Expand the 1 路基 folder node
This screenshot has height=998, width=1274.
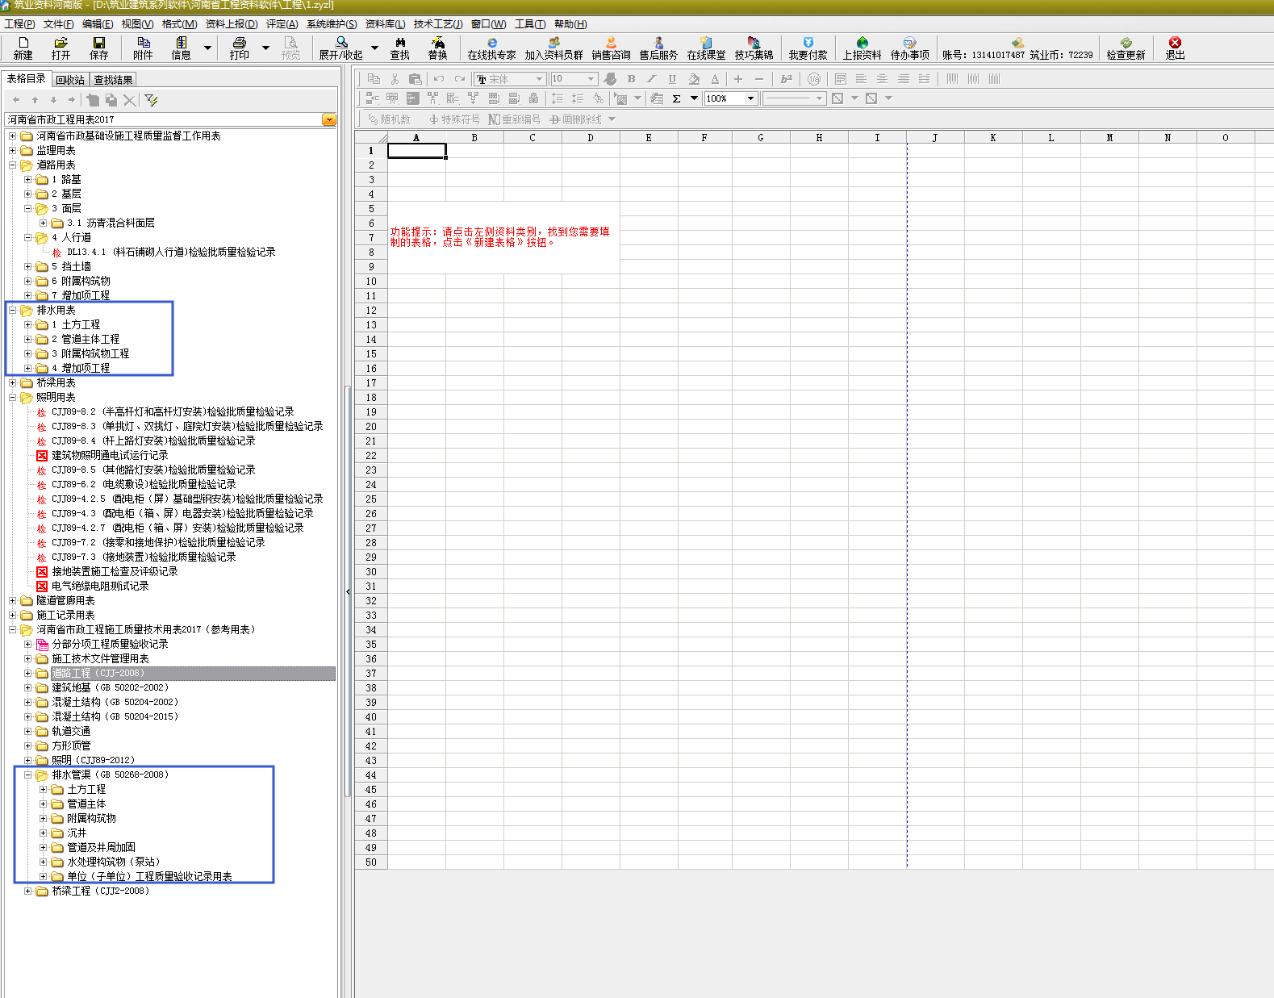point(27,179)
